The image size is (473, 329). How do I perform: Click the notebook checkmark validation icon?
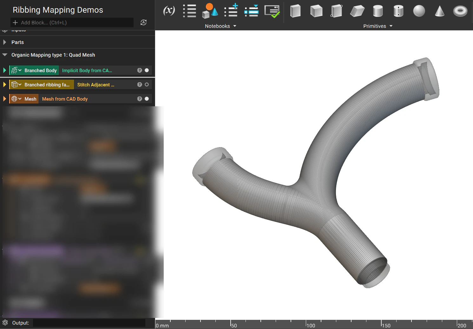[x=272, y=11]
